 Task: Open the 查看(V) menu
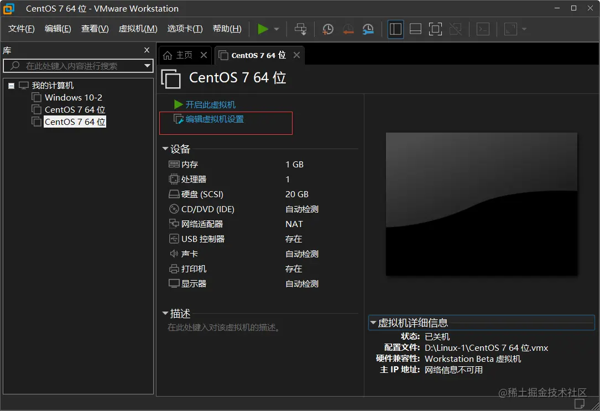[x=95, y=29]
